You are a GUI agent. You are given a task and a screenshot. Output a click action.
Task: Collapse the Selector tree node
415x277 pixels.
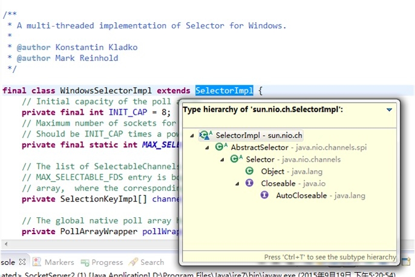tap(223, 160)
